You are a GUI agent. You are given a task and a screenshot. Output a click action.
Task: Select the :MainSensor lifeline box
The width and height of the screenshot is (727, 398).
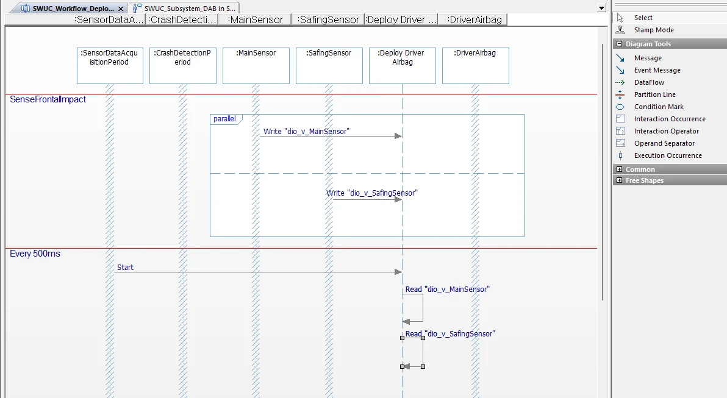pyautogui.click(x=256, y=66)
